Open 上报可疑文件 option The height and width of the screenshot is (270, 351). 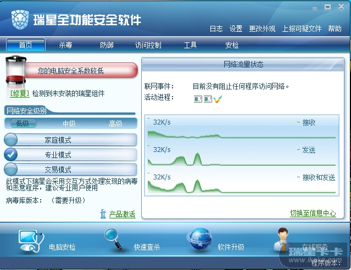(302, 29)
